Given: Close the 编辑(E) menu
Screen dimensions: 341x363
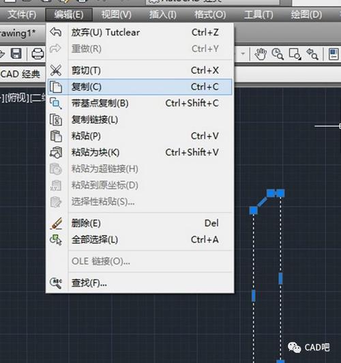Looking at the screenshot, I should click(x=69, y=15).
